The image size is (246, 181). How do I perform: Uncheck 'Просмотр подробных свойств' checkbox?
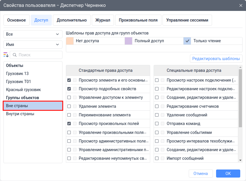(69, 89)
